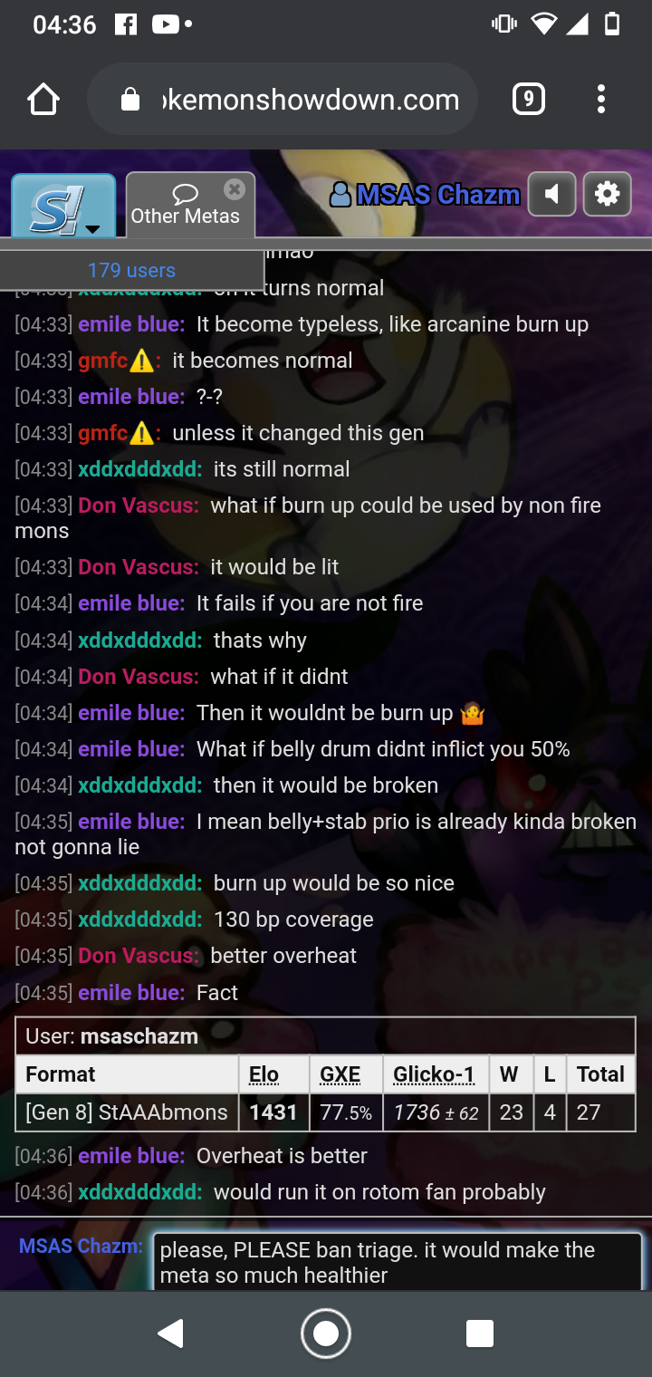Open the settings gear options
Image resolution: width=652 pixels, height=1377 pixels.
[x=607, y=194]
